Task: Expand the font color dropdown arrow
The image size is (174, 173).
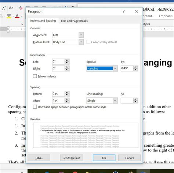Action: point(21,16)
